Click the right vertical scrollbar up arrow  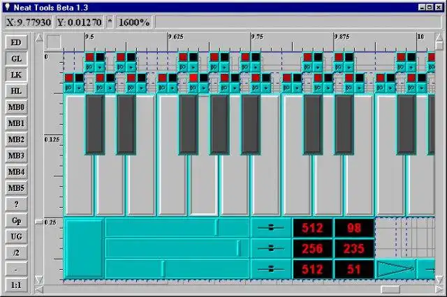pyautogui.click(x=439, y=37)
